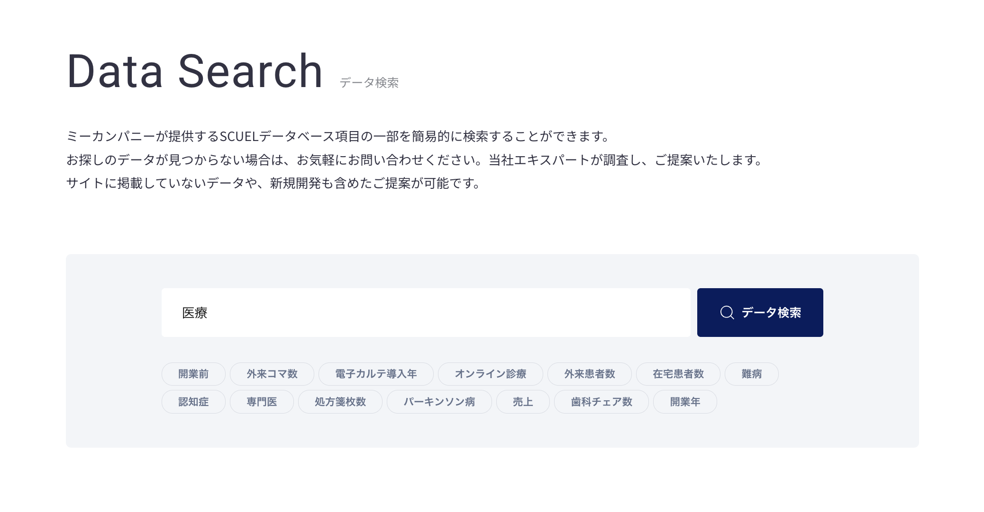Image resolution: width=984 pixels, height=512 pixels.
Task: Choose the 開業年 keyword tag
Action: (x=685, y=402)
